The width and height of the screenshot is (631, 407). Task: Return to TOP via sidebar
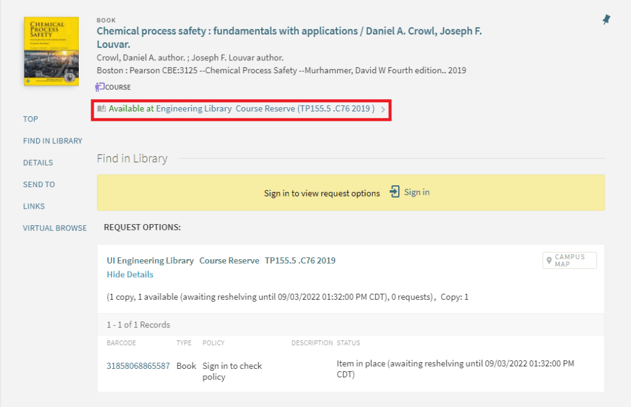click(x=30, y=119)
